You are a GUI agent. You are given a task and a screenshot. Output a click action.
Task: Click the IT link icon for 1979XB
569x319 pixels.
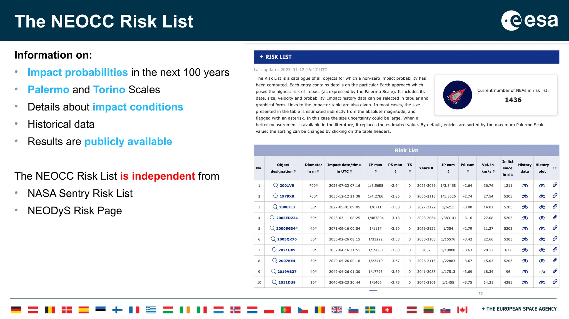point(555,196)
